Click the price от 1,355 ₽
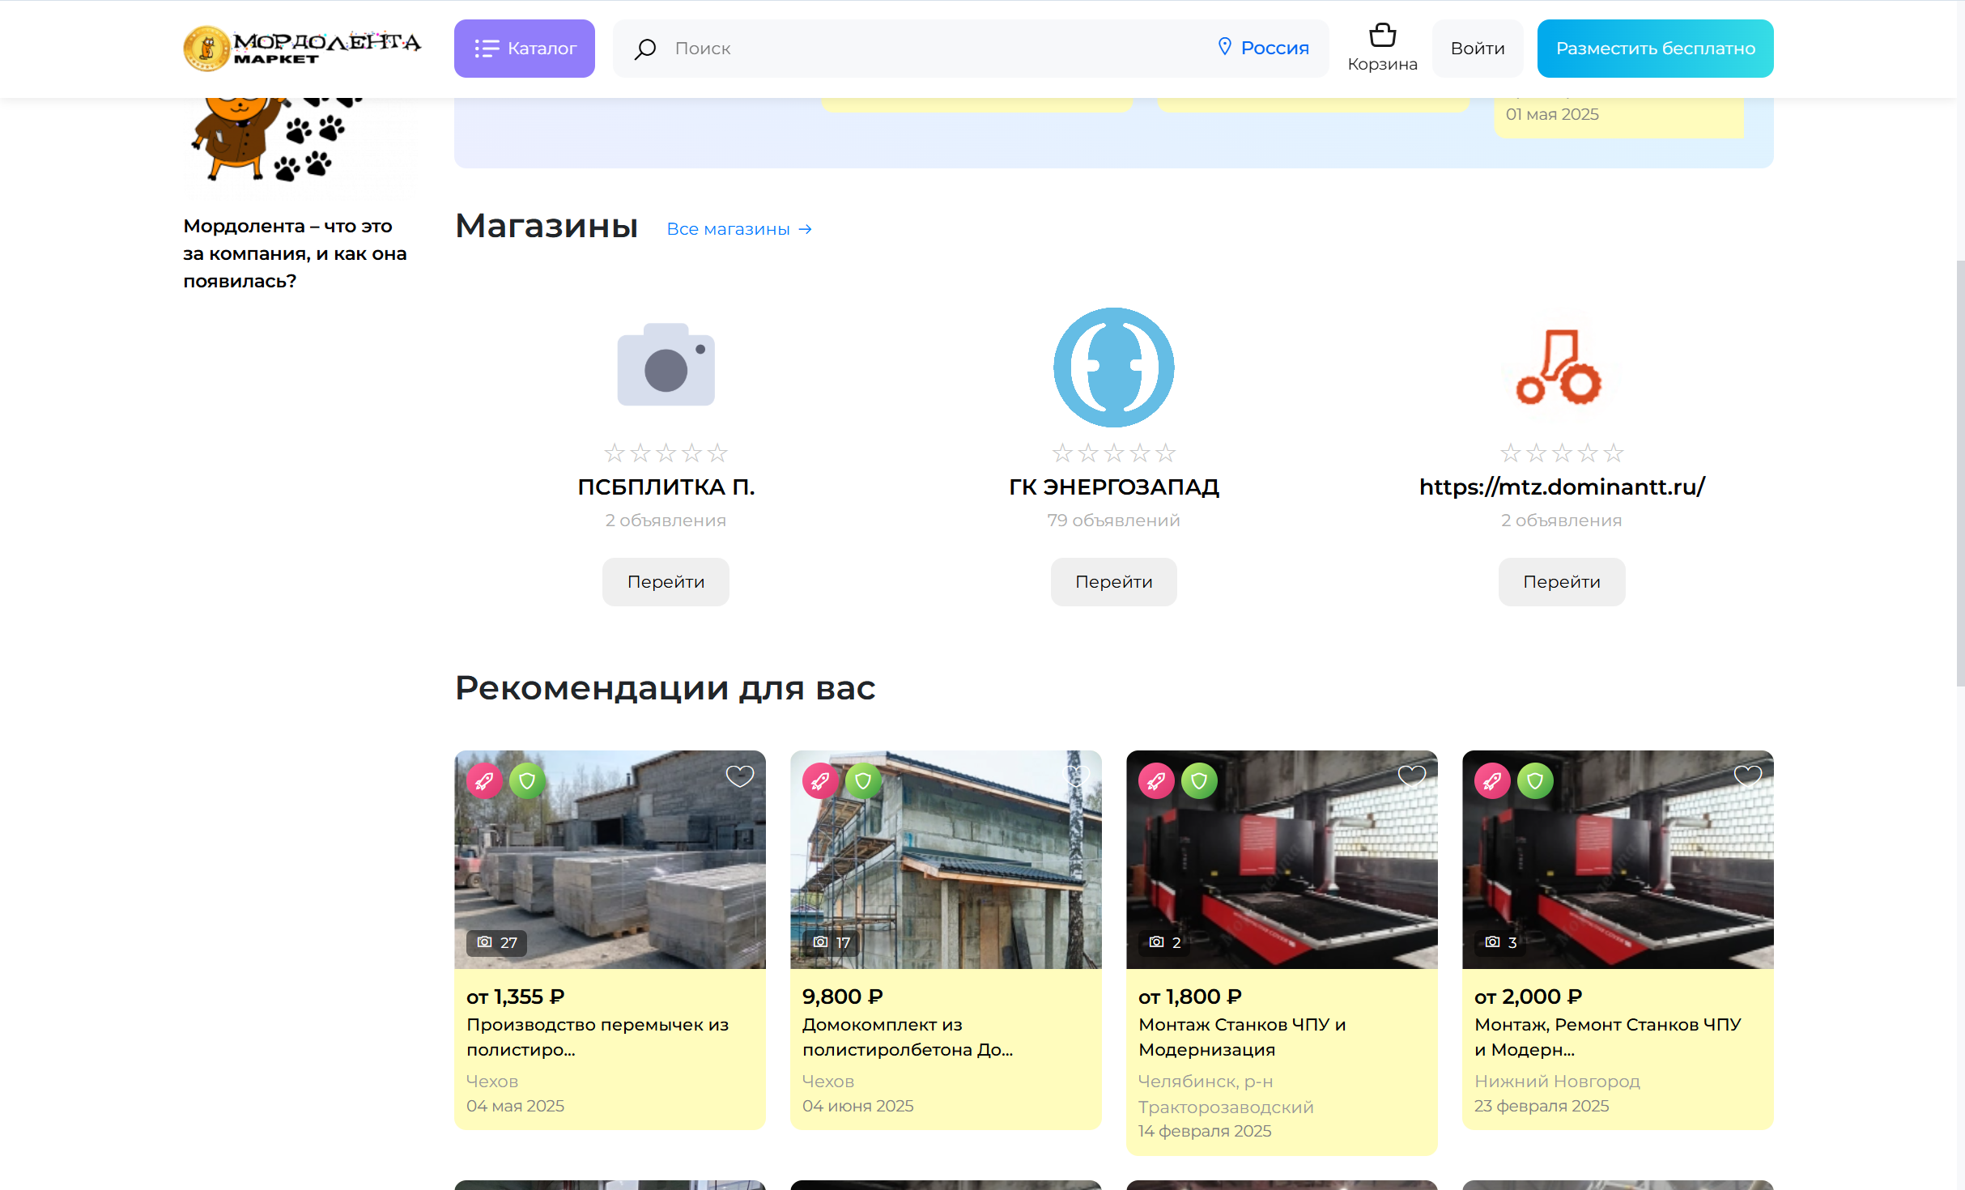Screen dimensions: 1965x1190 [516, 997]
